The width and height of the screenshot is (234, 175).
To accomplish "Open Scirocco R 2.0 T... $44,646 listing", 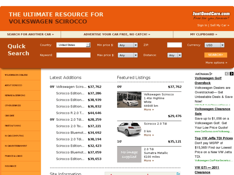I will coord(79,113).
